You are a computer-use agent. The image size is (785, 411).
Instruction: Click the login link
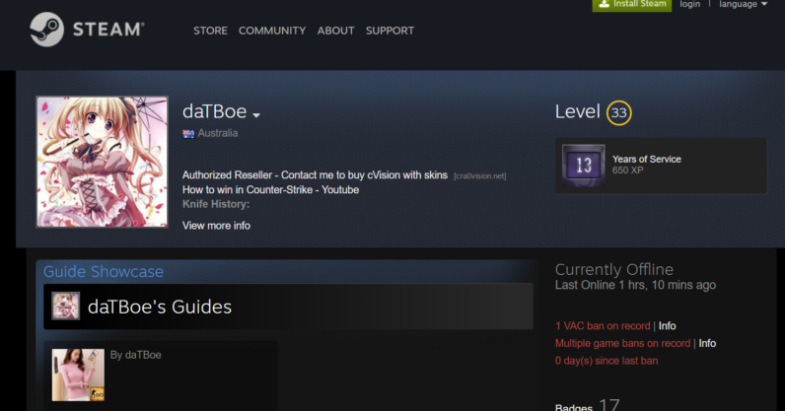click(689, 4)
